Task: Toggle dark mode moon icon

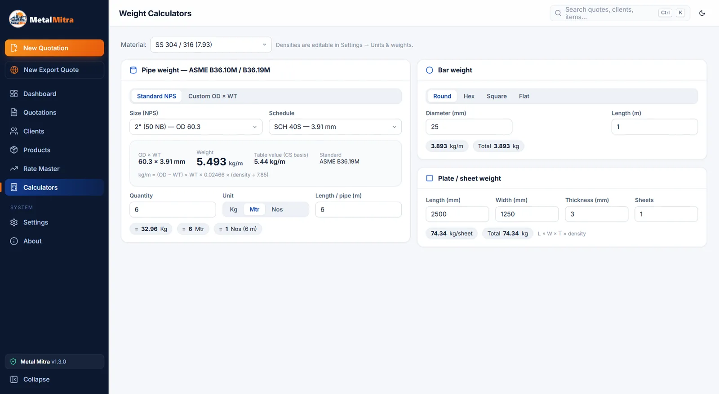Action: point(702,13)
